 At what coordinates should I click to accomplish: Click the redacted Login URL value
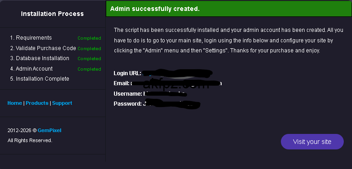(177, 73)
